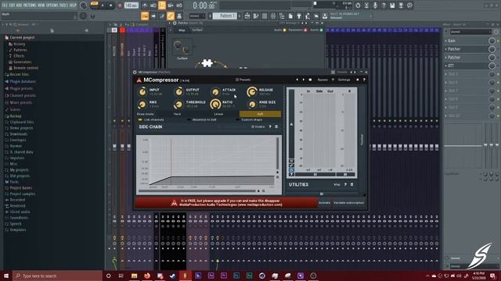Open Windows Start button
This screenshot has height=281, width=501.
6,276
